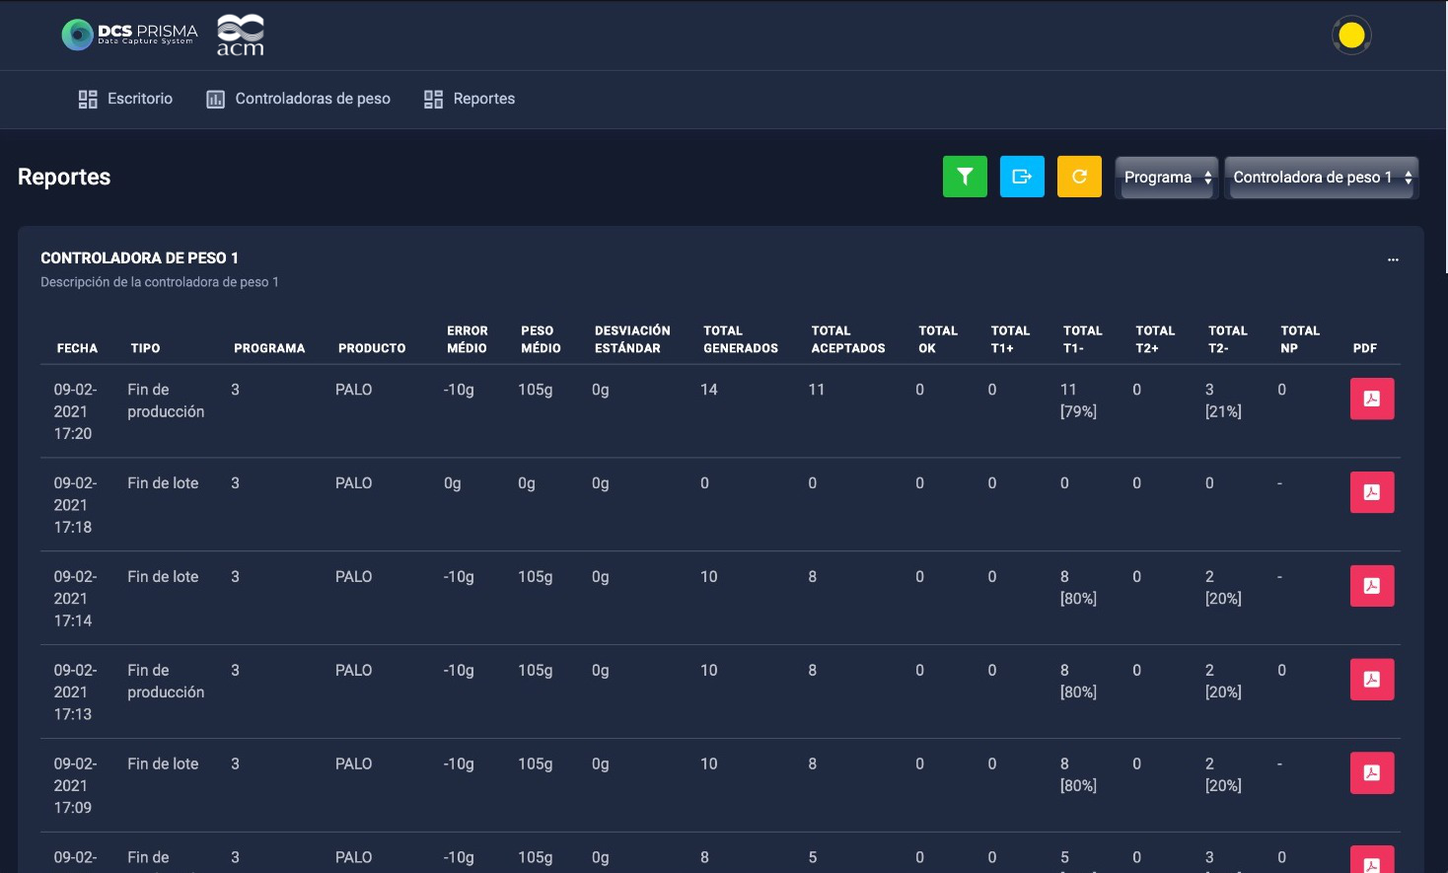This screenshot has height=873, width=1448.
Task: Open Controladoras de peso menu
Action: point(298,99)
